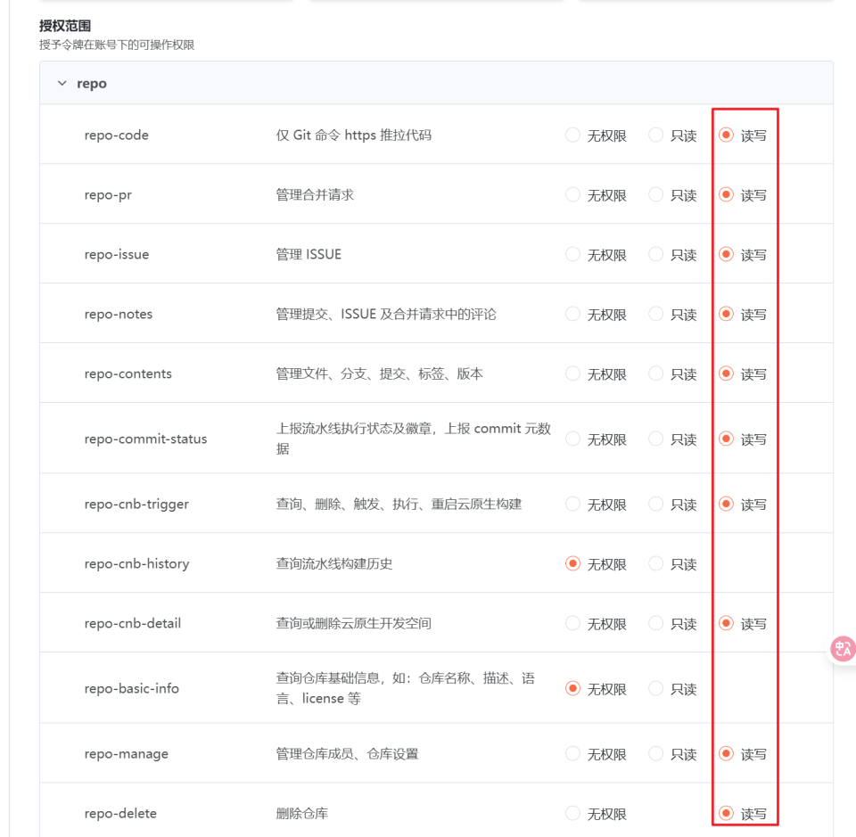Choose 只读 for repo-cnb-history
The width and height of the screenshot is (856, 837).
point(655,563)
